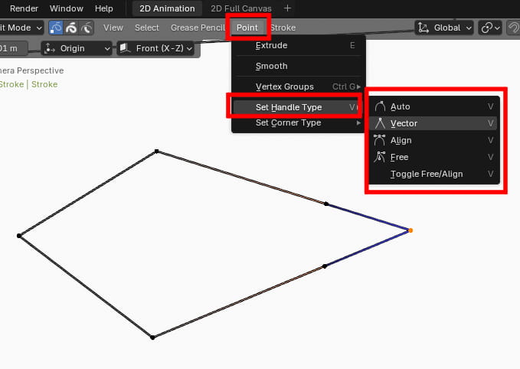Click the Free handle type icon
Image resolution: width=520 pixels, height=369 pixels.
[380, 157]
